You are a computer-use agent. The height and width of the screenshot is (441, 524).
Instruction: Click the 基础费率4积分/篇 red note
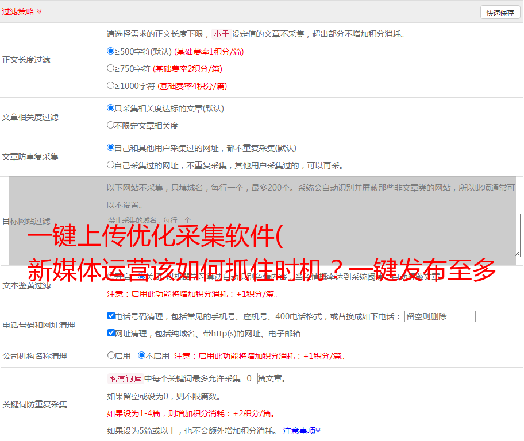192,86
